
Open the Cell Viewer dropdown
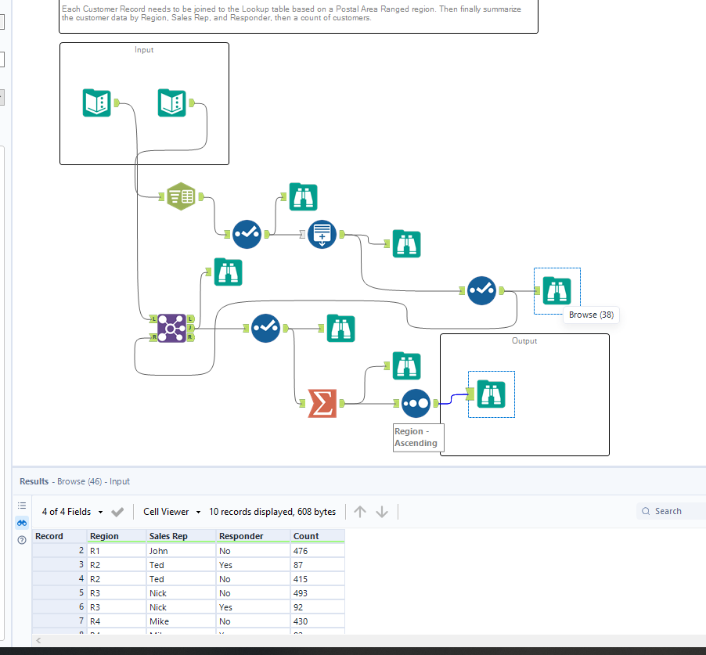[172, 512]
